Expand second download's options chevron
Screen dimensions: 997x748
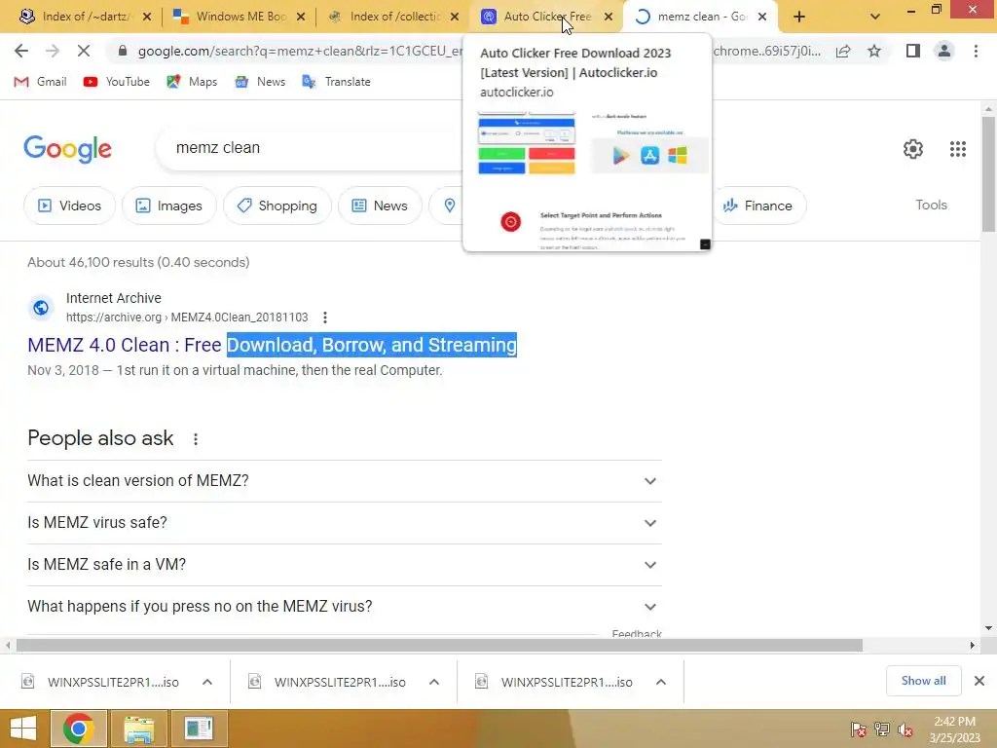pos(434,682)
